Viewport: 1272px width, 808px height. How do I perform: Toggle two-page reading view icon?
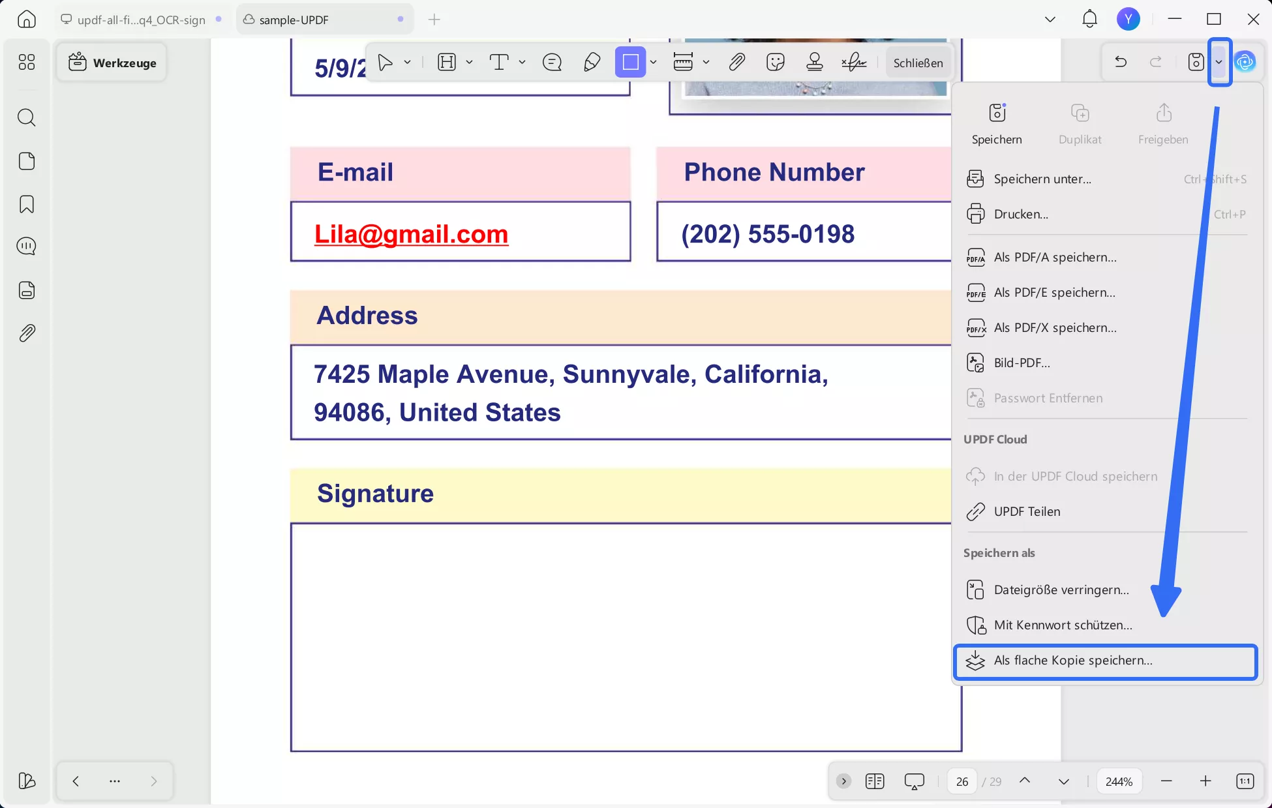(x=875, y=781)
